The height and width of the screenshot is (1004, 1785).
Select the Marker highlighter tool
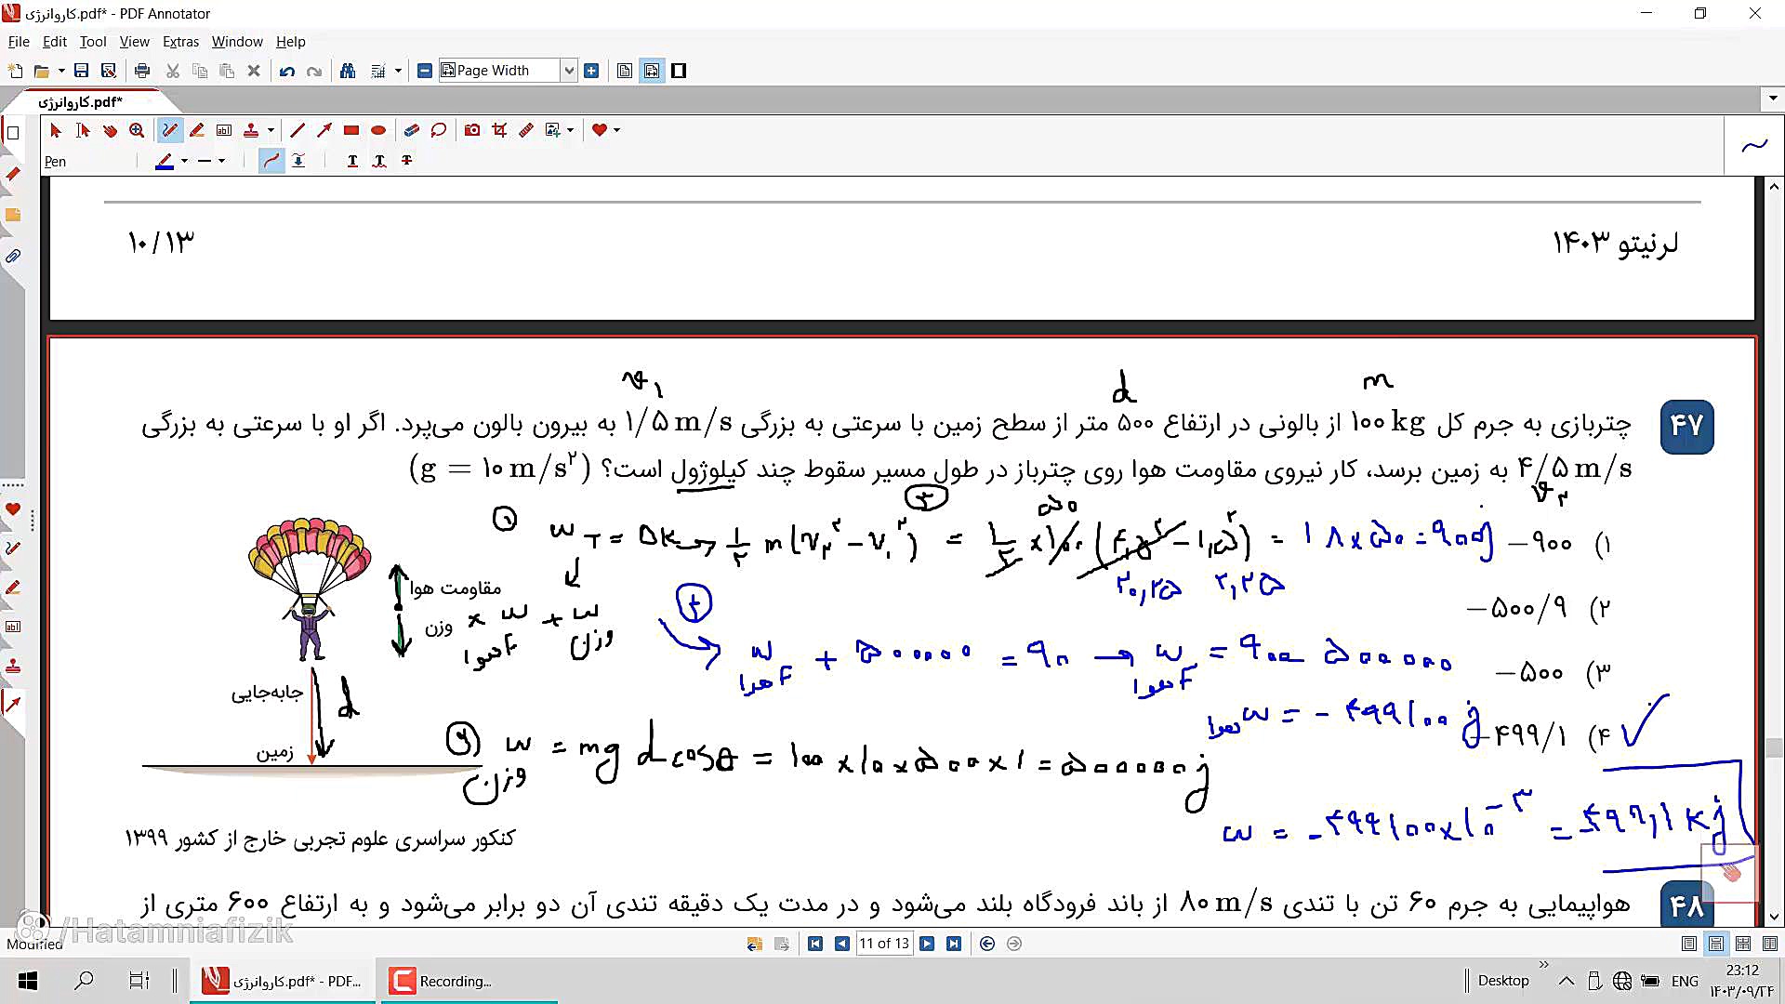point(196,130)
